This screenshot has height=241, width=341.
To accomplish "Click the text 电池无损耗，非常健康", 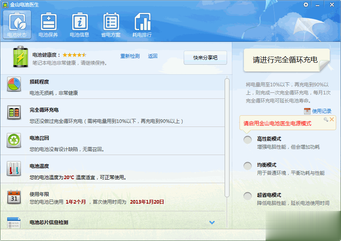I will [x=54, y=93].
